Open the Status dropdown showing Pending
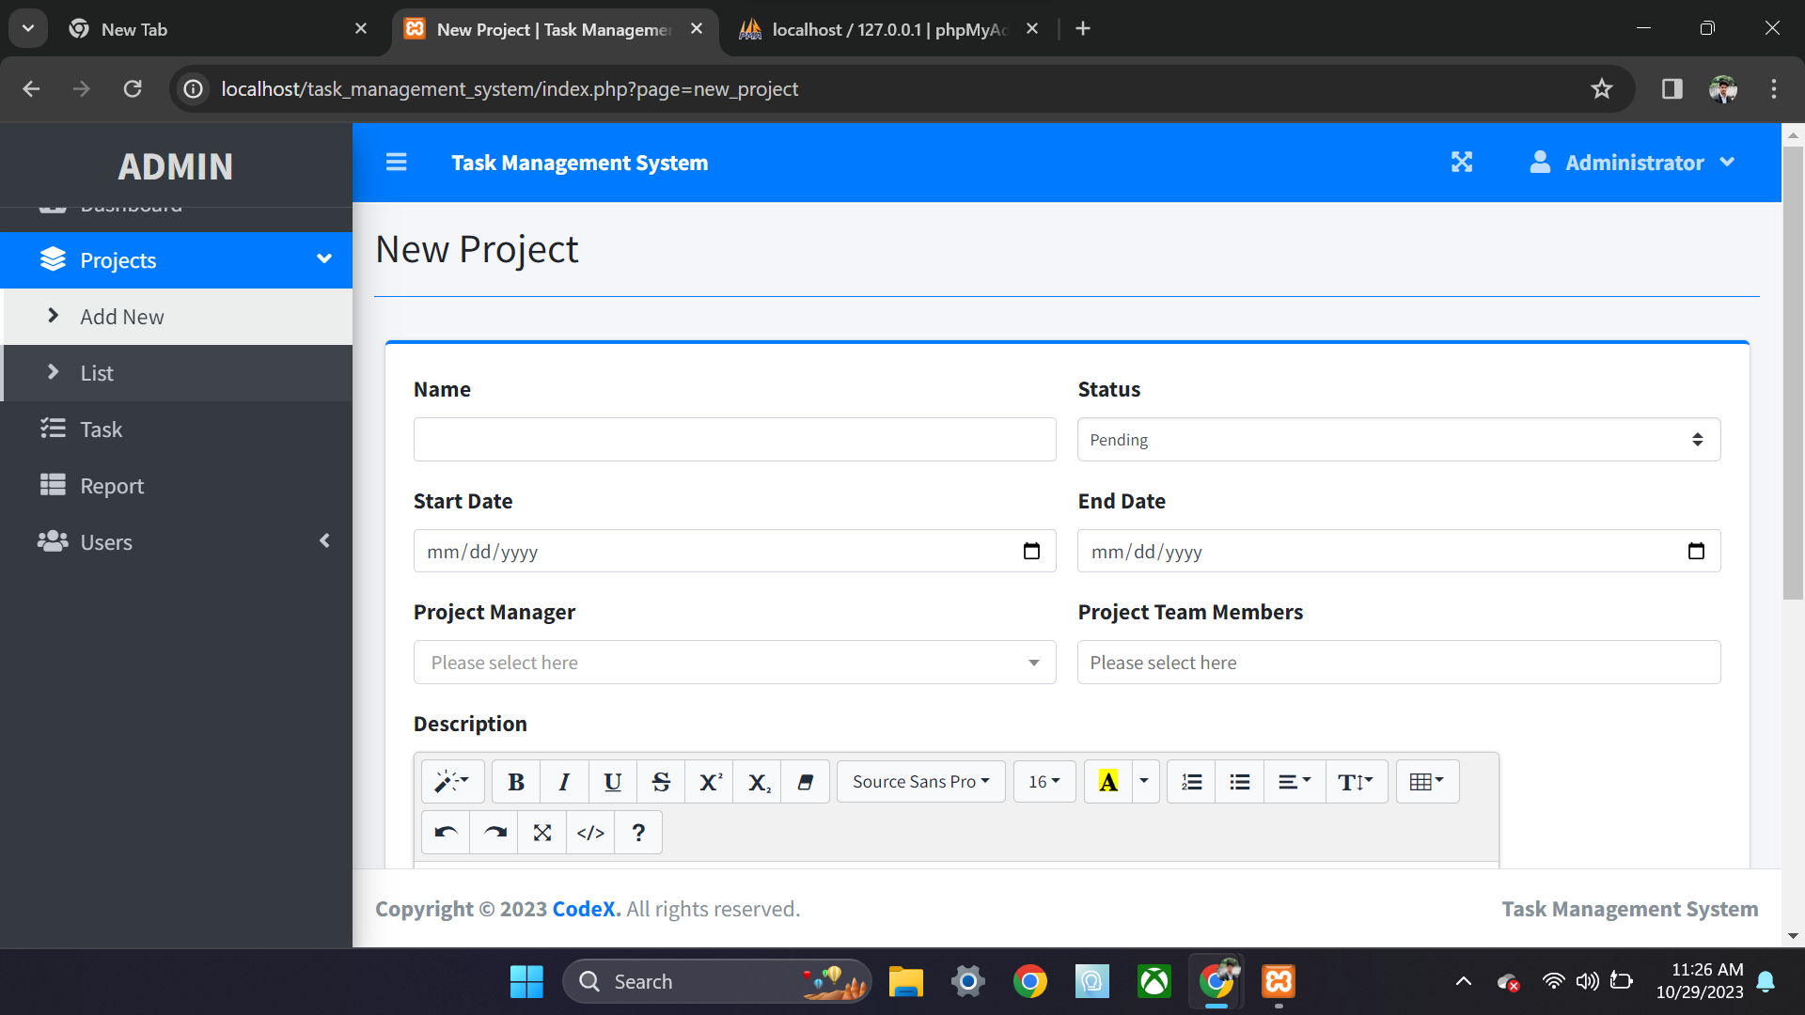The width and height of the screenshot is (1805, 1015). [x=1398, y=439]
